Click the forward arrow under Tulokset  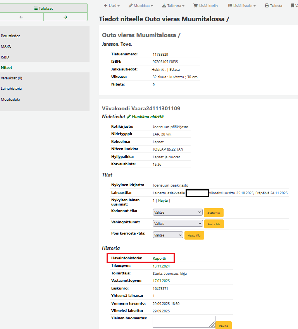coord(65,17)
